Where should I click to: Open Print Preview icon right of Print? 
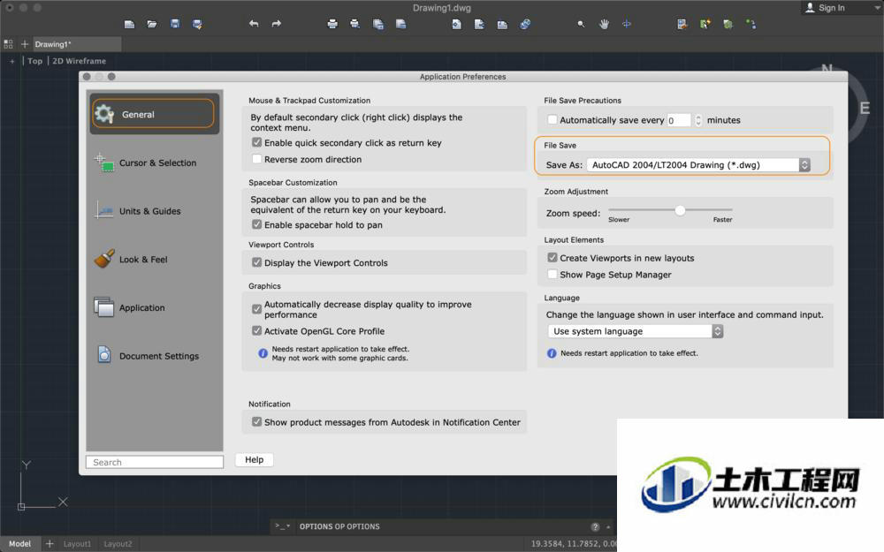click(x=354, y=24)
